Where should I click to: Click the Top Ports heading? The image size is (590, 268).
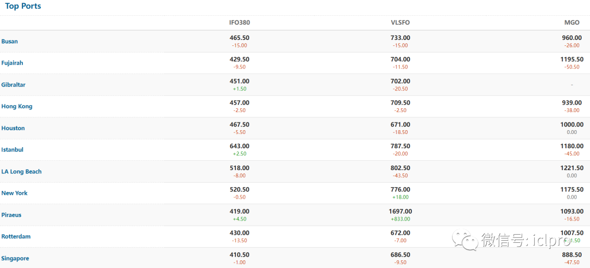pyautogui.click(x=23, y=6)
